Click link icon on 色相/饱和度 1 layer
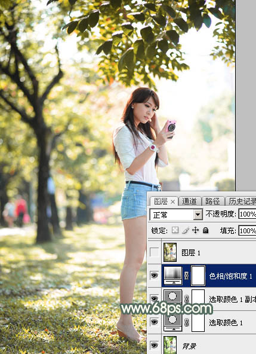This screenshot has width=256, height=354. (186, 276)
